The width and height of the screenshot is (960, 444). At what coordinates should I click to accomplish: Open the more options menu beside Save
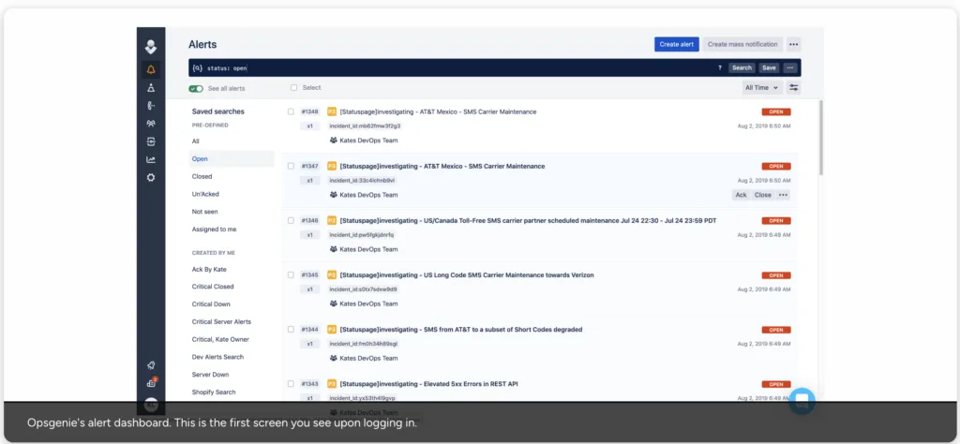pyautogui.click(x=790, y=67)
